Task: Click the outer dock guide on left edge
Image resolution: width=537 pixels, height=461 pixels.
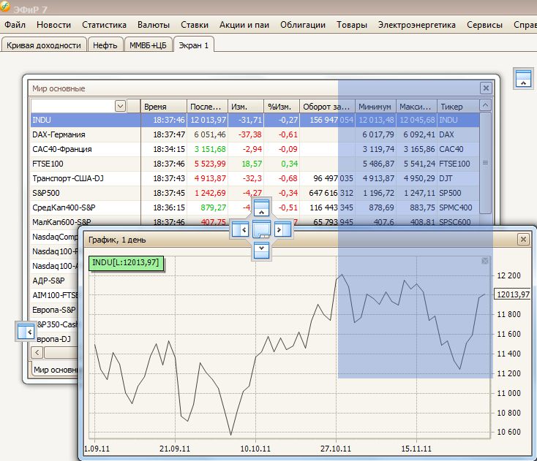Action: click(x=26, y=331)
